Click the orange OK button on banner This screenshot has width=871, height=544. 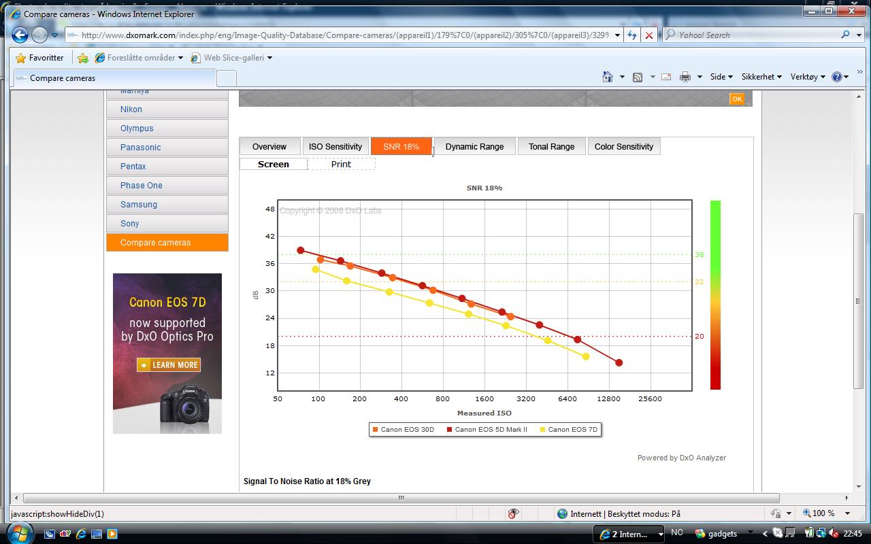tap(737, 99)
